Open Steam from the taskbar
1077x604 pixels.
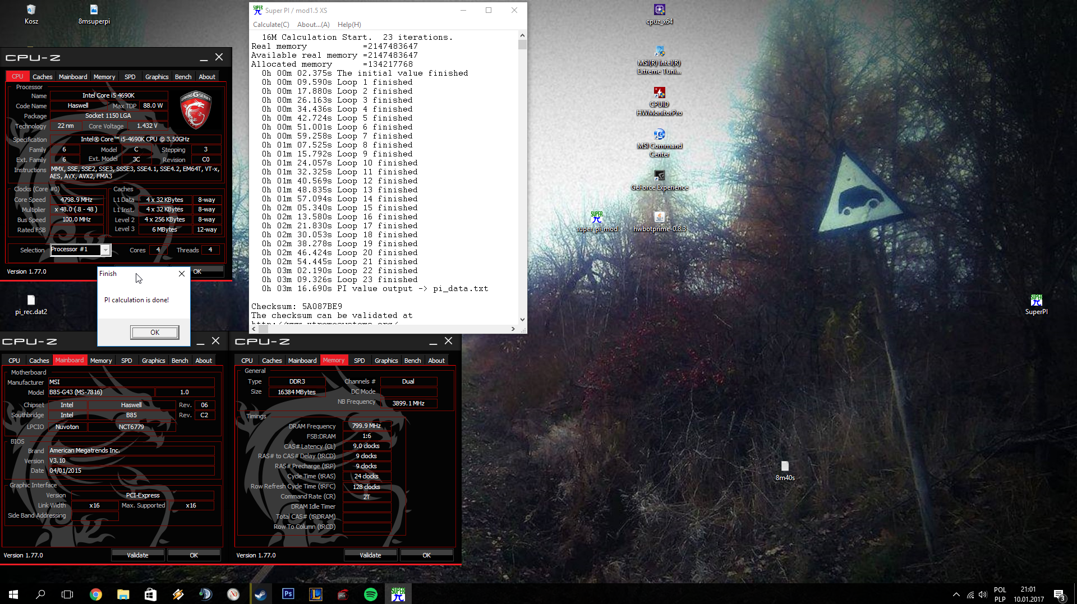tap(260, 594)
